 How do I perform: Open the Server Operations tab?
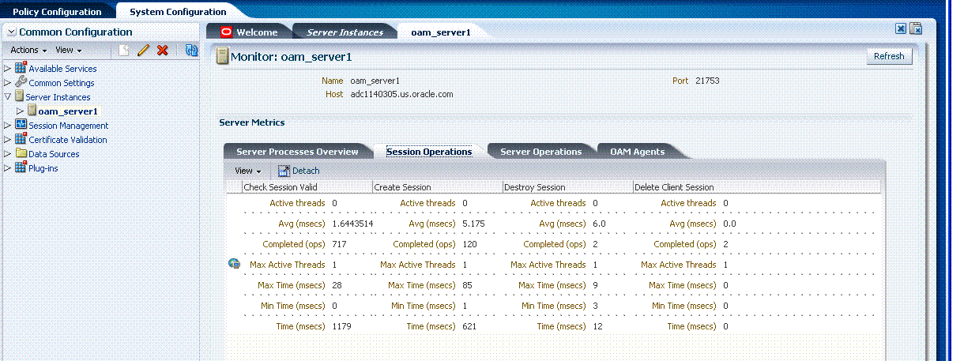pos(540,152)
